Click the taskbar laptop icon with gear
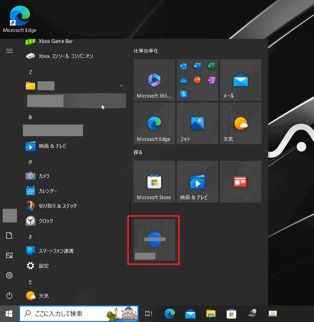This screenshot has width=314, height=322. coord(252,313)
